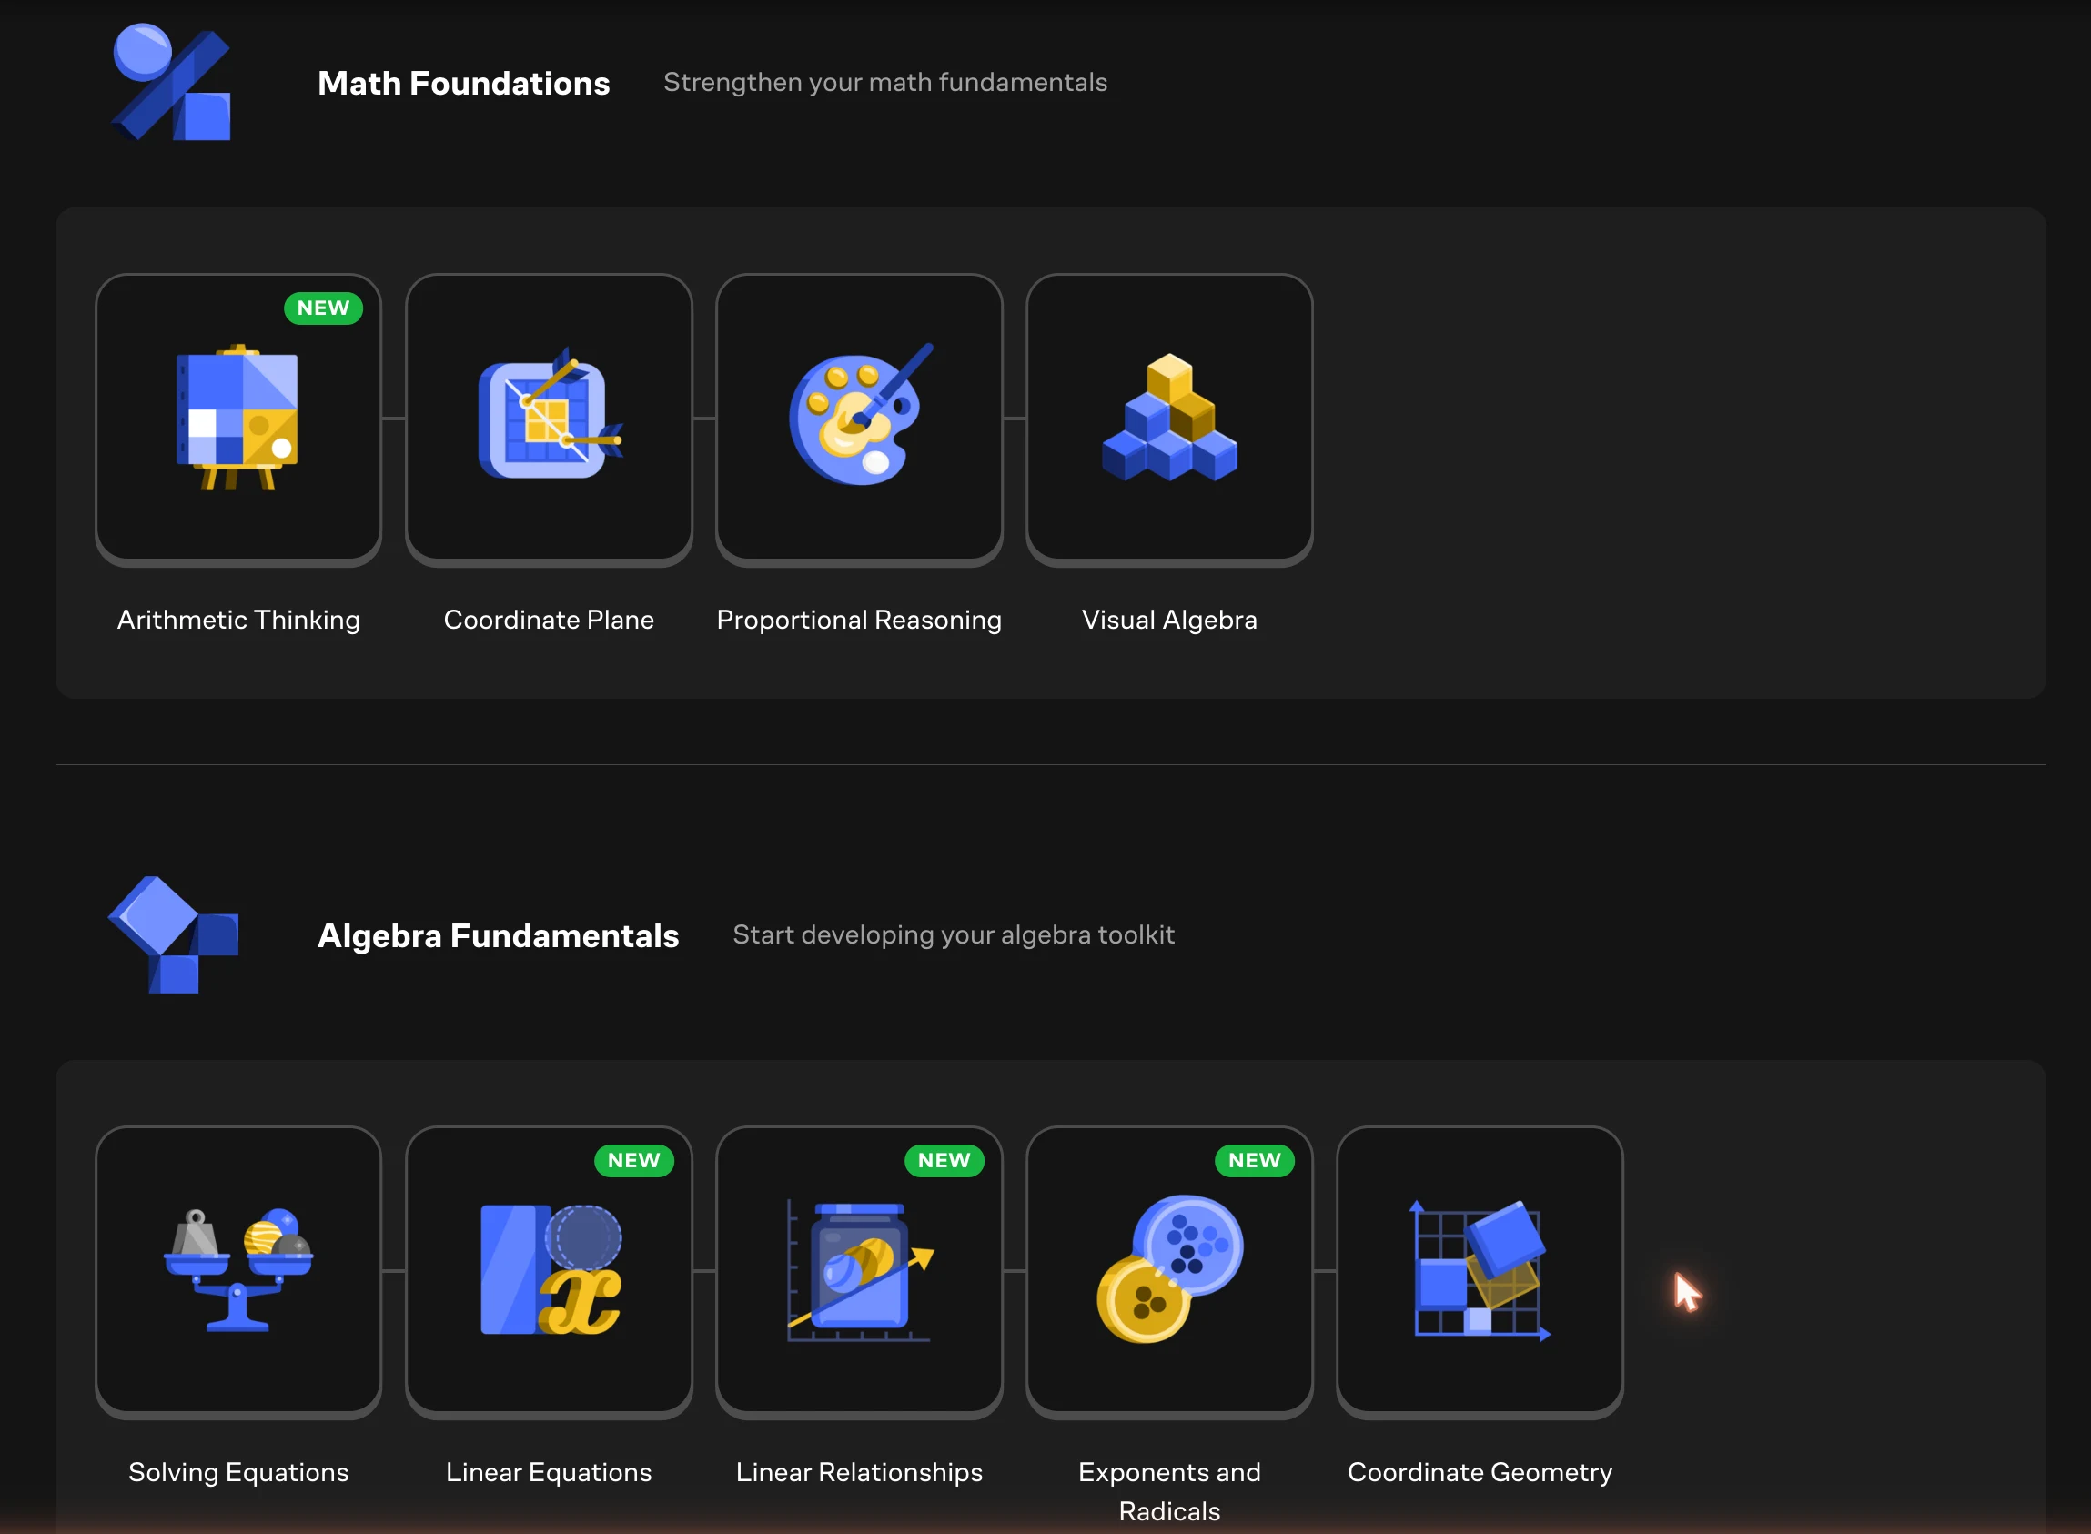Open the Coordinate Geometry grid card
Screen dimensions: 2091x1534
[1480, 1271]
